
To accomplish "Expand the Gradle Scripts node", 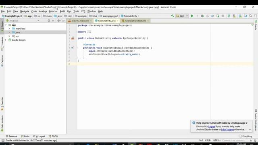I will 5,40.
